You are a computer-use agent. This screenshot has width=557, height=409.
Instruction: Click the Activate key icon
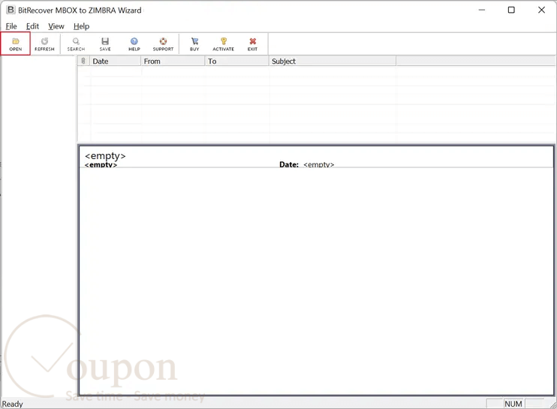[x=224, y=44]
